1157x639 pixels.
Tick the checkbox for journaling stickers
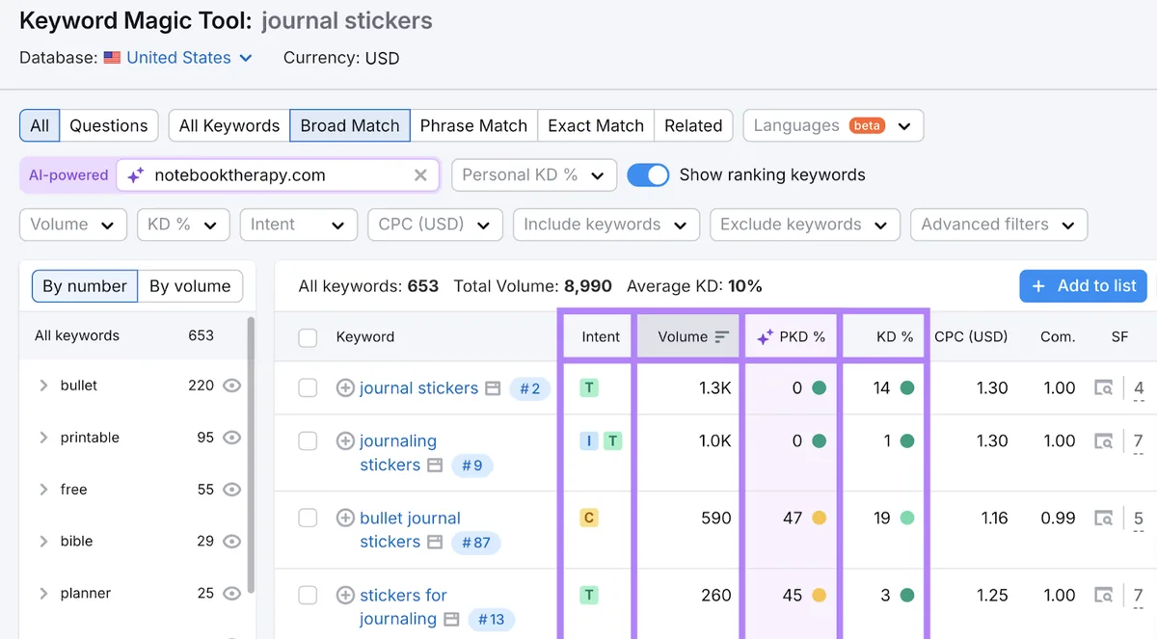308,441
